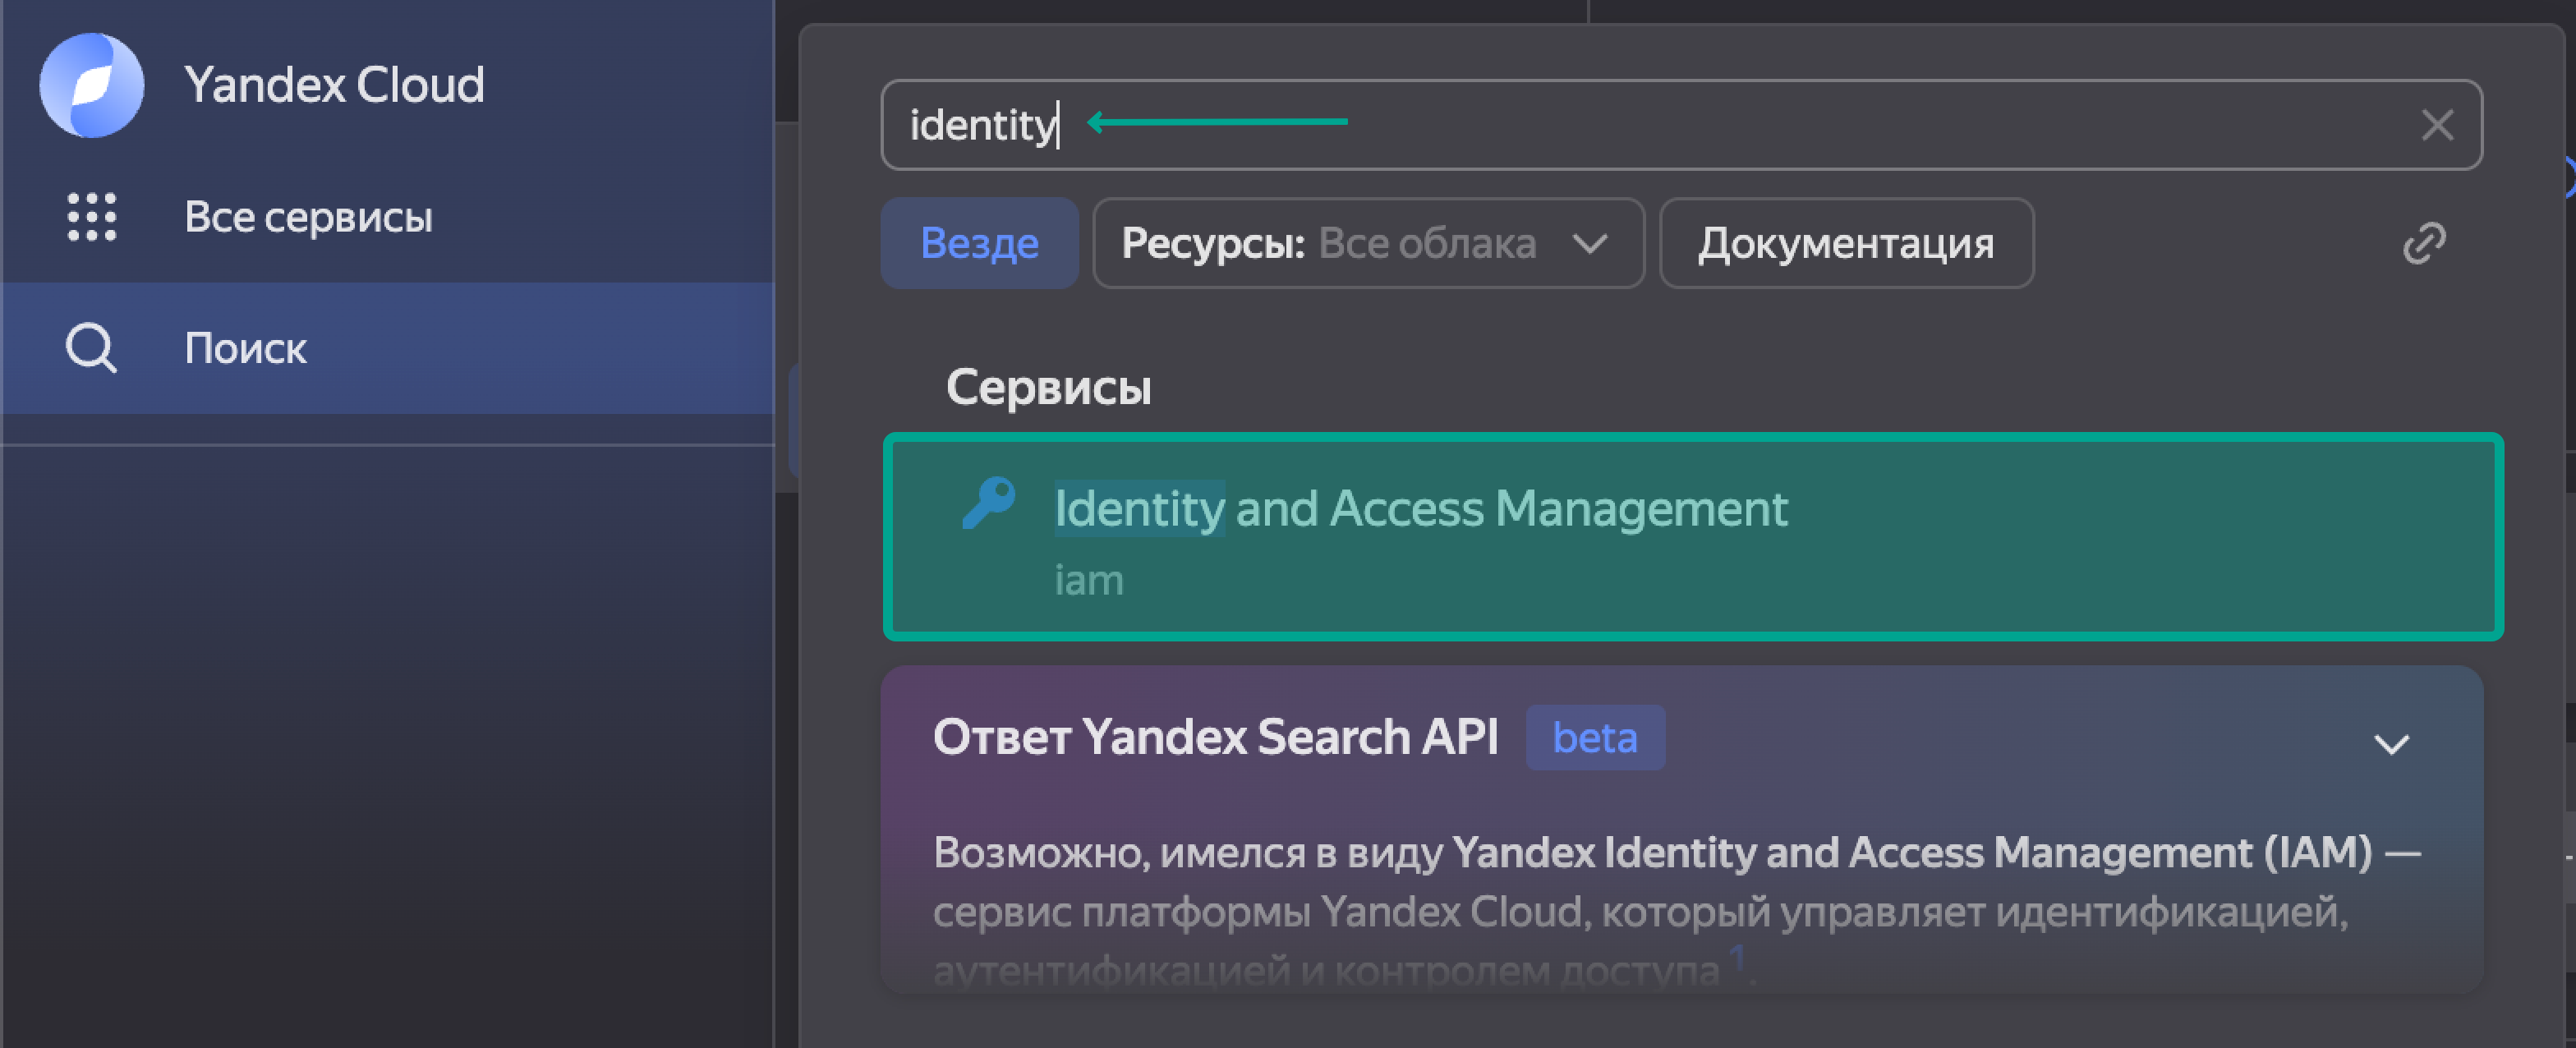Click the iam subtitle under service result
Viewport: 2576px width, 1048px height.
[1088, 580]
